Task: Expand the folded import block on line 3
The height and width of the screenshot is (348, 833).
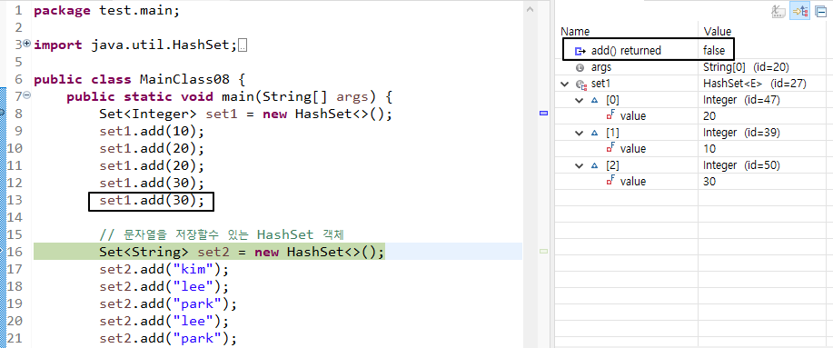Action: [x=27, y=43]
